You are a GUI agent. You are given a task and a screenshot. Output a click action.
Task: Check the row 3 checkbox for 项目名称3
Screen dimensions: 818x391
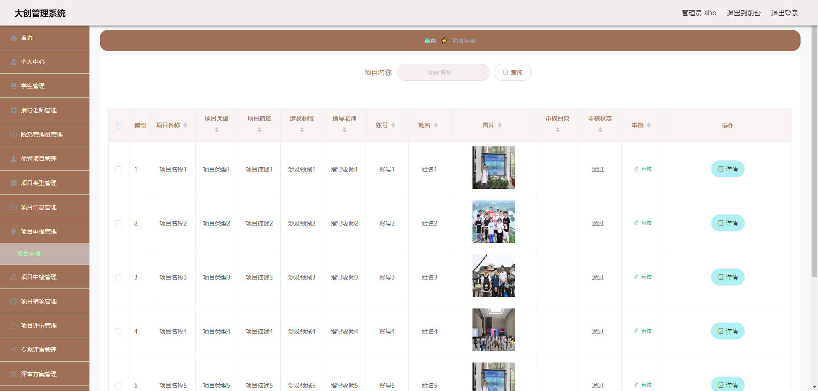coord(118,278)
